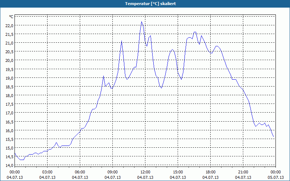This screenshot has width=290, height=181.
Task: Click the 21,0 y-axis value
Action: point(9,43)
